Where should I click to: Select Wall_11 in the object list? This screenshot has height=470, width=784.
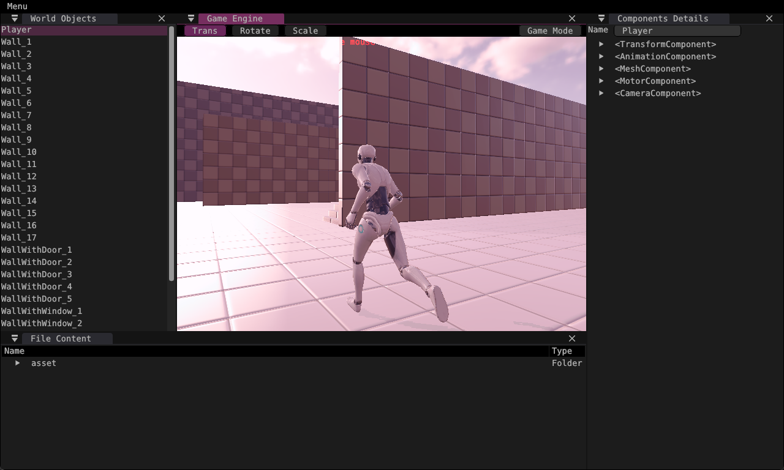tap(84, 164)
